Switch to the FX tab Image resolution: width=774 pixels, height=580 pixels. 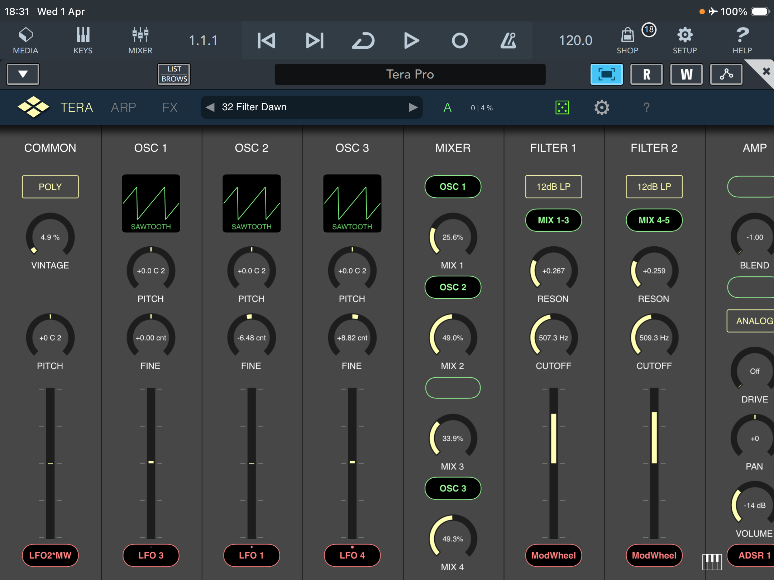click(170, 107)
